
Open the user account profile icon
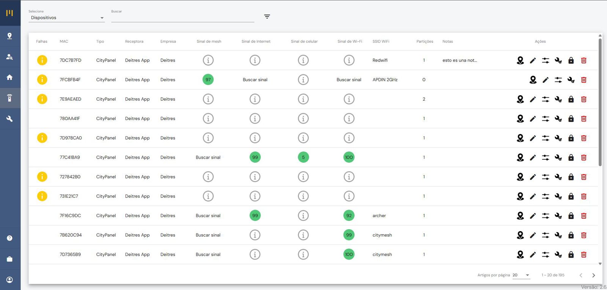pyautogui.click(x=9, y=280)
